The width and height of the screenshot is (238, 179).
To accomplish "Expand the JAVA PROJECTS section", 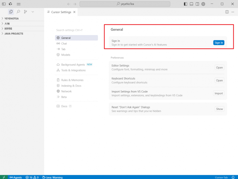I will coord(14,34).
